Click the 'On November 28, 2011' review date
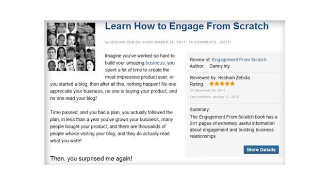This screenshot has width=330, height=185. click(x=207, y=90)
